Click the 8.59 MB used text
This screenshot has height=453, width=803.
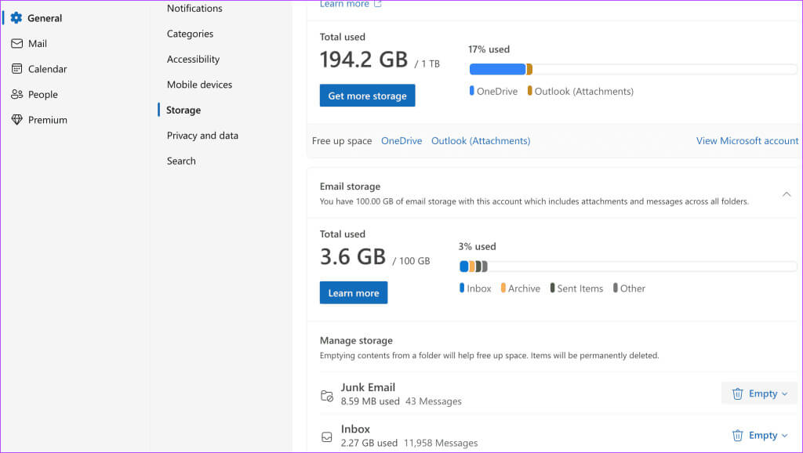pos(370,401)
